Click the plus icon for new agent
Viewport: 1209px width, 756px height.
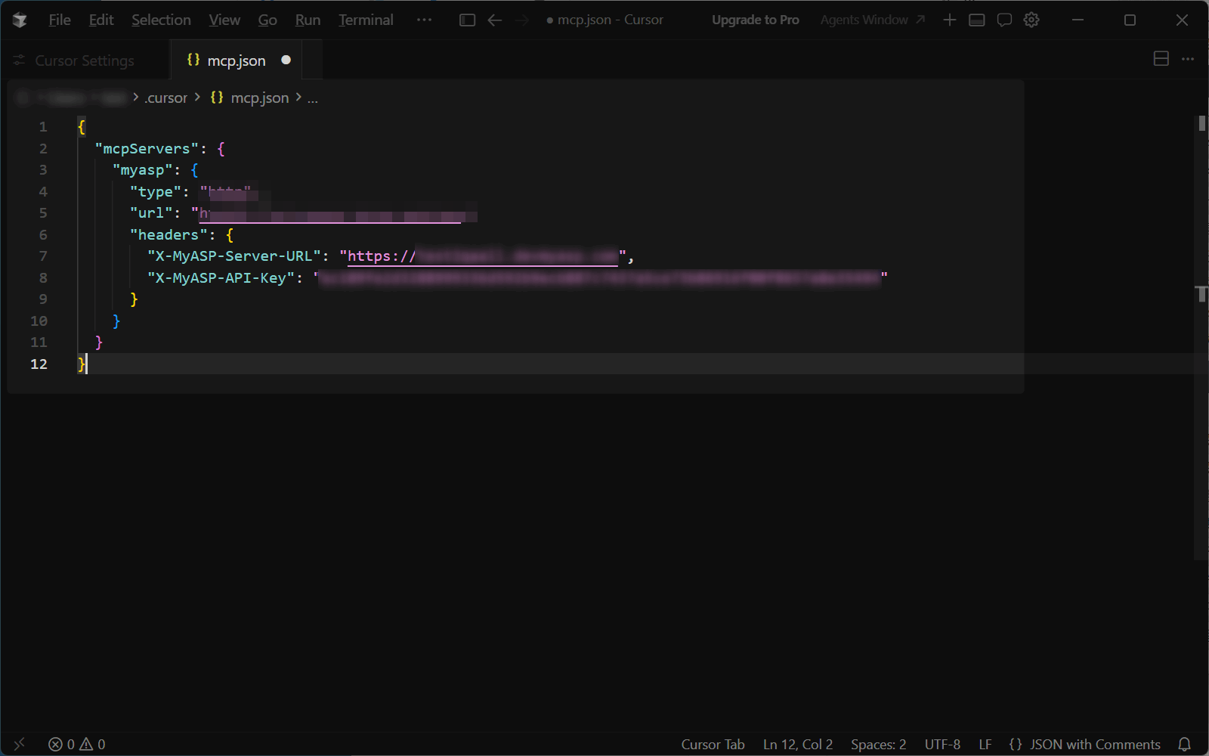(x=950, y=20)
